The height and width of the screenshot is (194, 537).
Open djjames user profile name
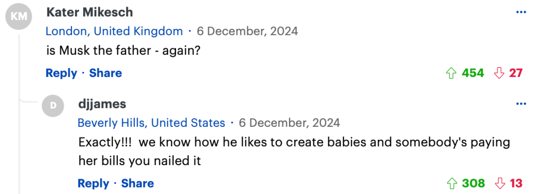pos(102,104)
